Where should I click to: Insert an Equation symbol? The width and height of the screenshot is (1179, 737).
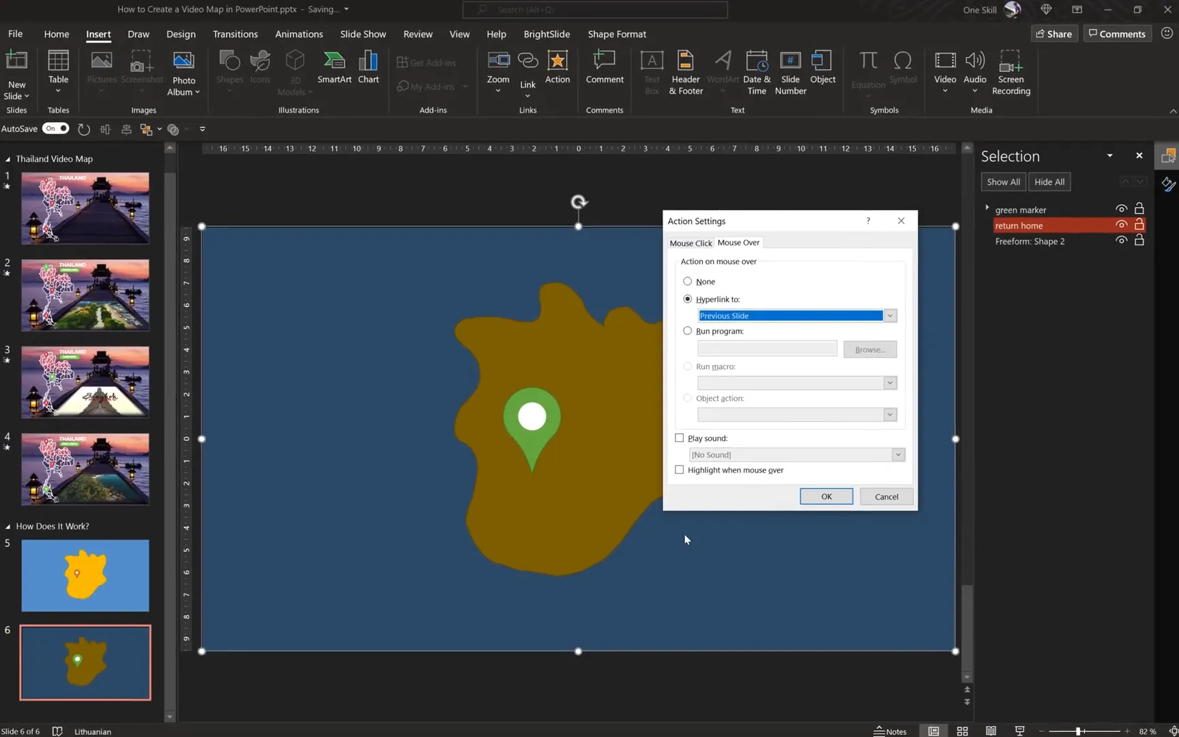[x=867, y=68]
